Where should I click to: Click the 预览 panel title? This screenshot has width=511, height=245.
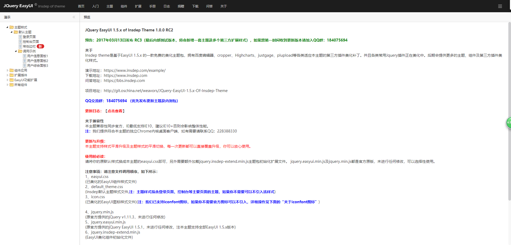click(87, 17)
